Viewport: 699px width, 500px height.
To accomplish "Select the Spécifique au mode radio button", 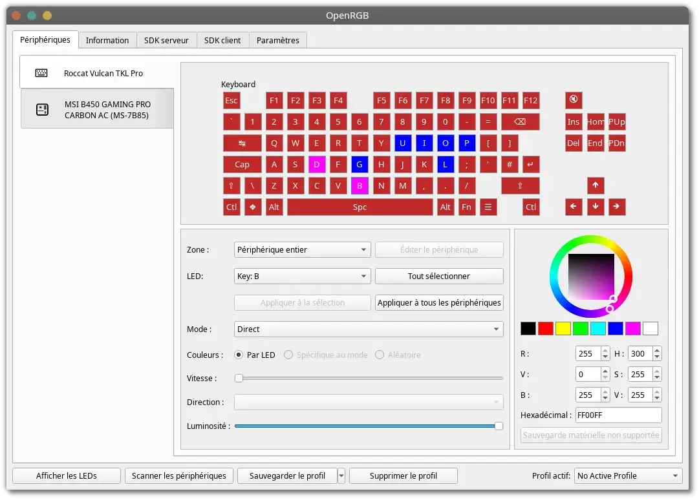I will point(288,355).
